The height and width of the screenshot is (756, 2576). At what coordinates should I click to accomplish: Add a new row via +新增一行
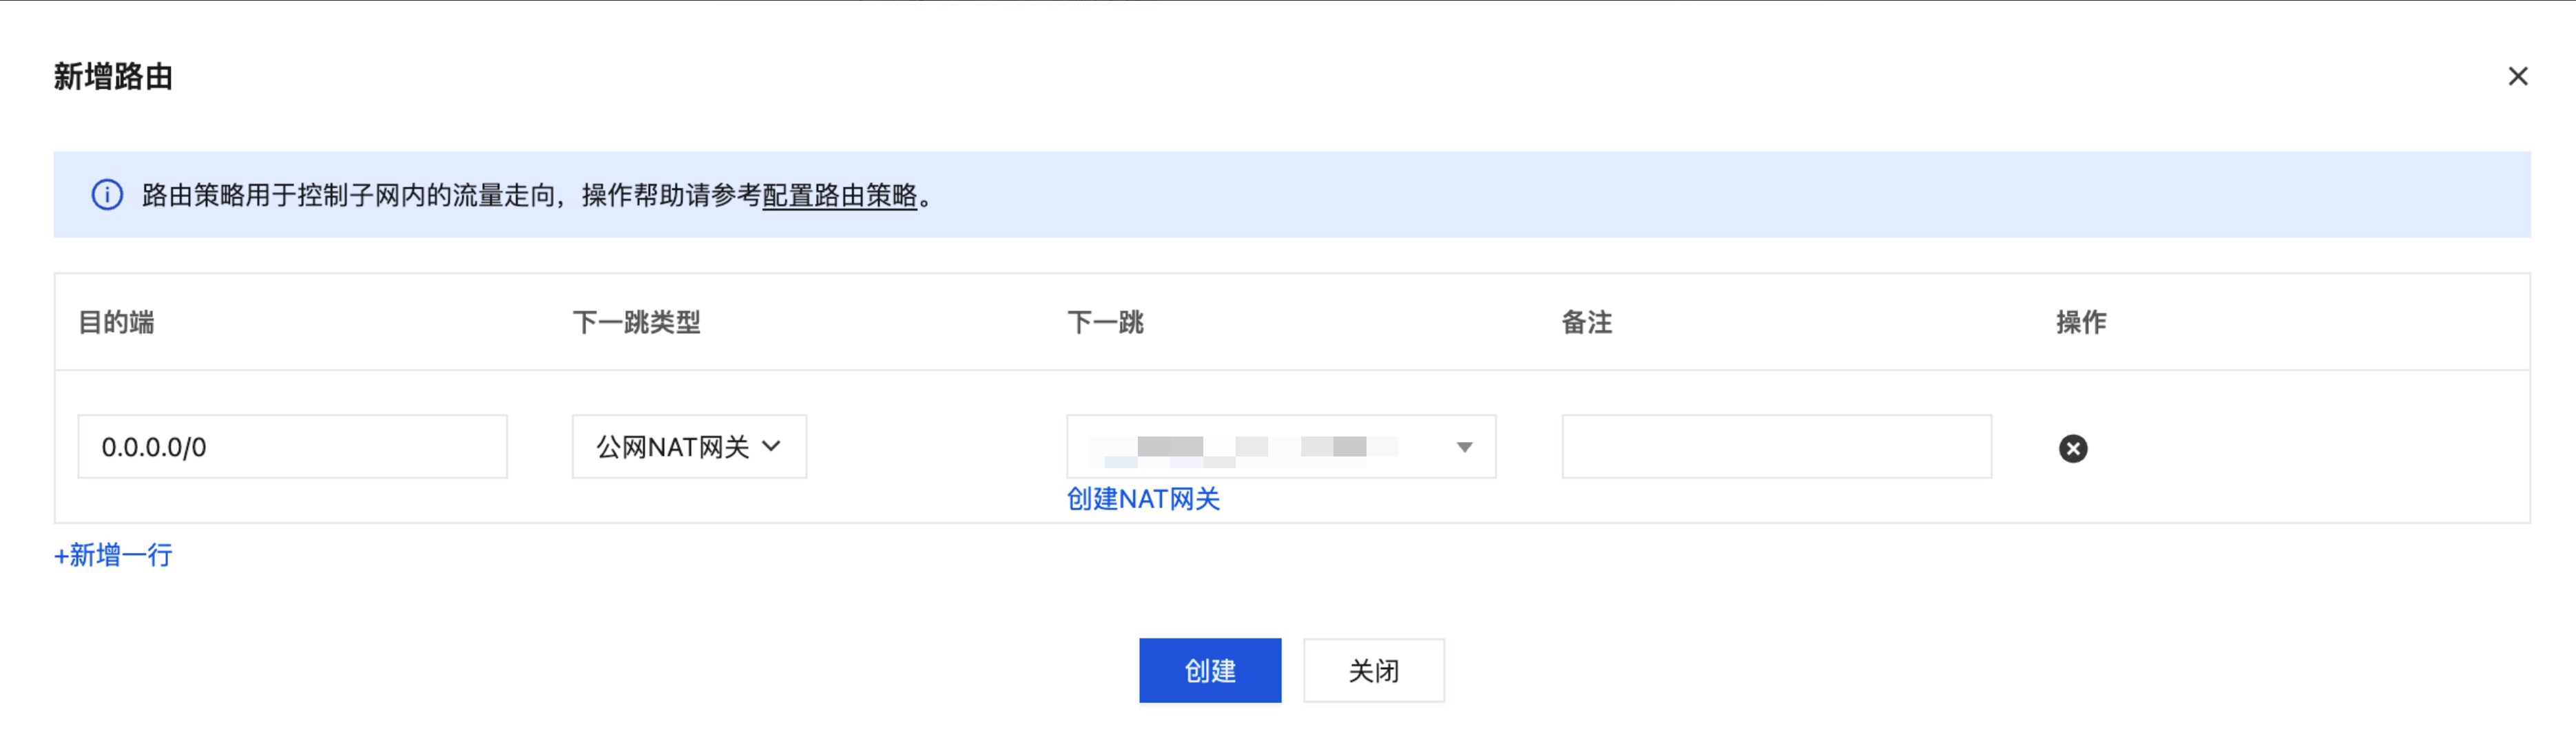click(x=113, y=555)
